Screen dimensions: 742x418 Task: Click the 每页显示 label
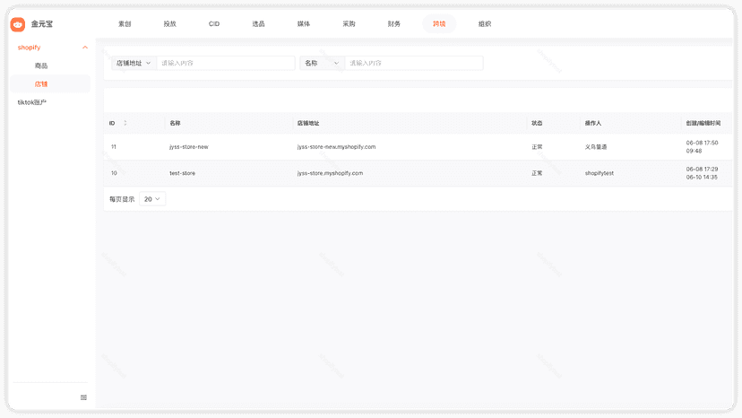click(122, 199)
